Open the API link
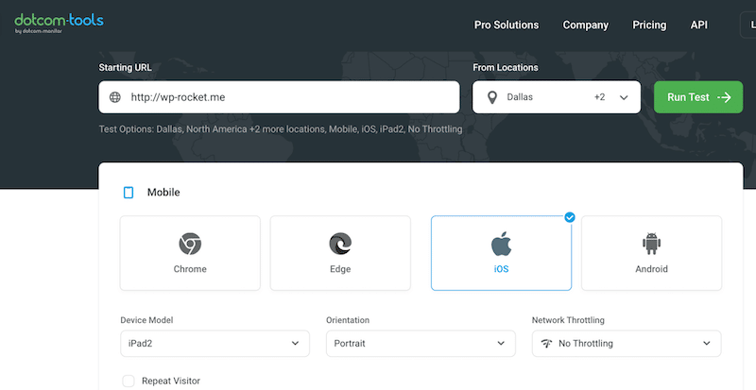The width and height of the screenshot is (756, 390). [x=699, y=25]
